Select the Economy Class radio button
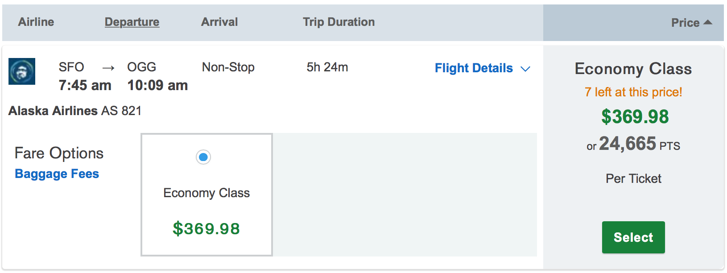The image size is (727, 273). (203, 157)
